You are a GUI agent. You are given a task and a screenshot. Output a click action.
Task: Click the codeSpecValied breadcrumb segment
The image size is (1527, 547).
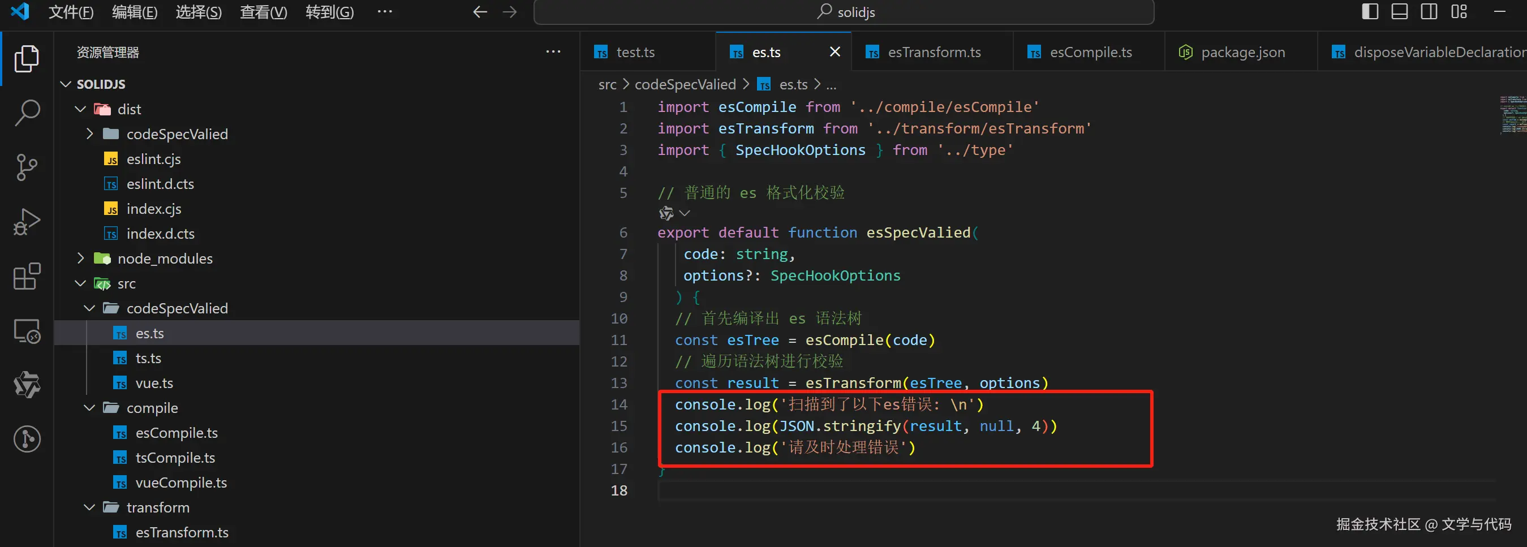tap(685, 85)
